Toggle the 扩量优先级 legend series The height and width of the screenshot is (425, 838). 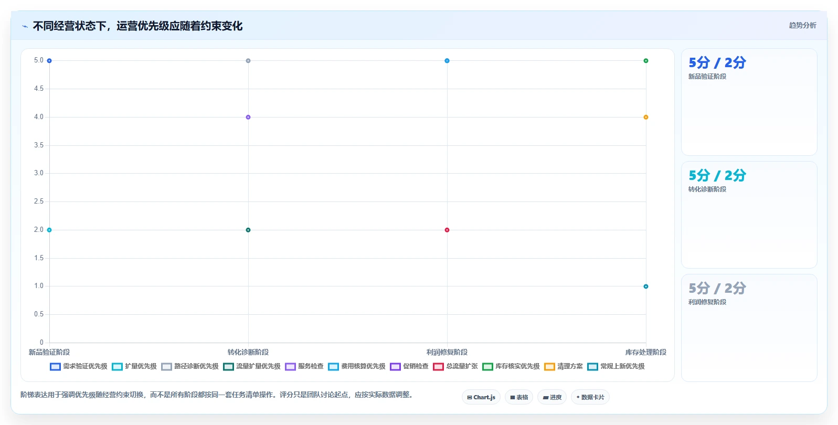[134, 366]
